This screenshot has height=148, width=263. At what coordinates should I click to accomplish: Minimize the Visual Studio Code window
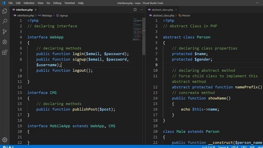click(x=257, y=3)
